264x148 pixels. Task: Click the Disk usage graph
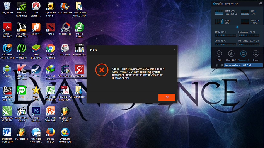(x=219, y=22)
